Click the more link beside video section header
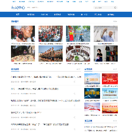This screenshot has width=132, height=132. (x=115, y=69)
